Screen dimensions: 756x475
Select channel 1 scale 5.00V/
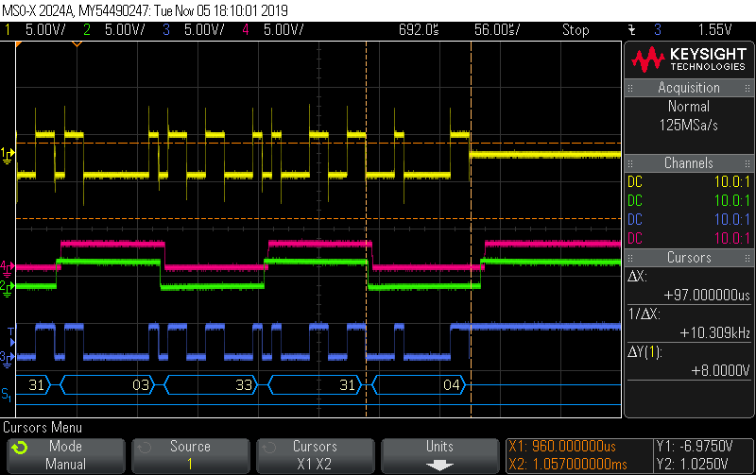[45, 30]
